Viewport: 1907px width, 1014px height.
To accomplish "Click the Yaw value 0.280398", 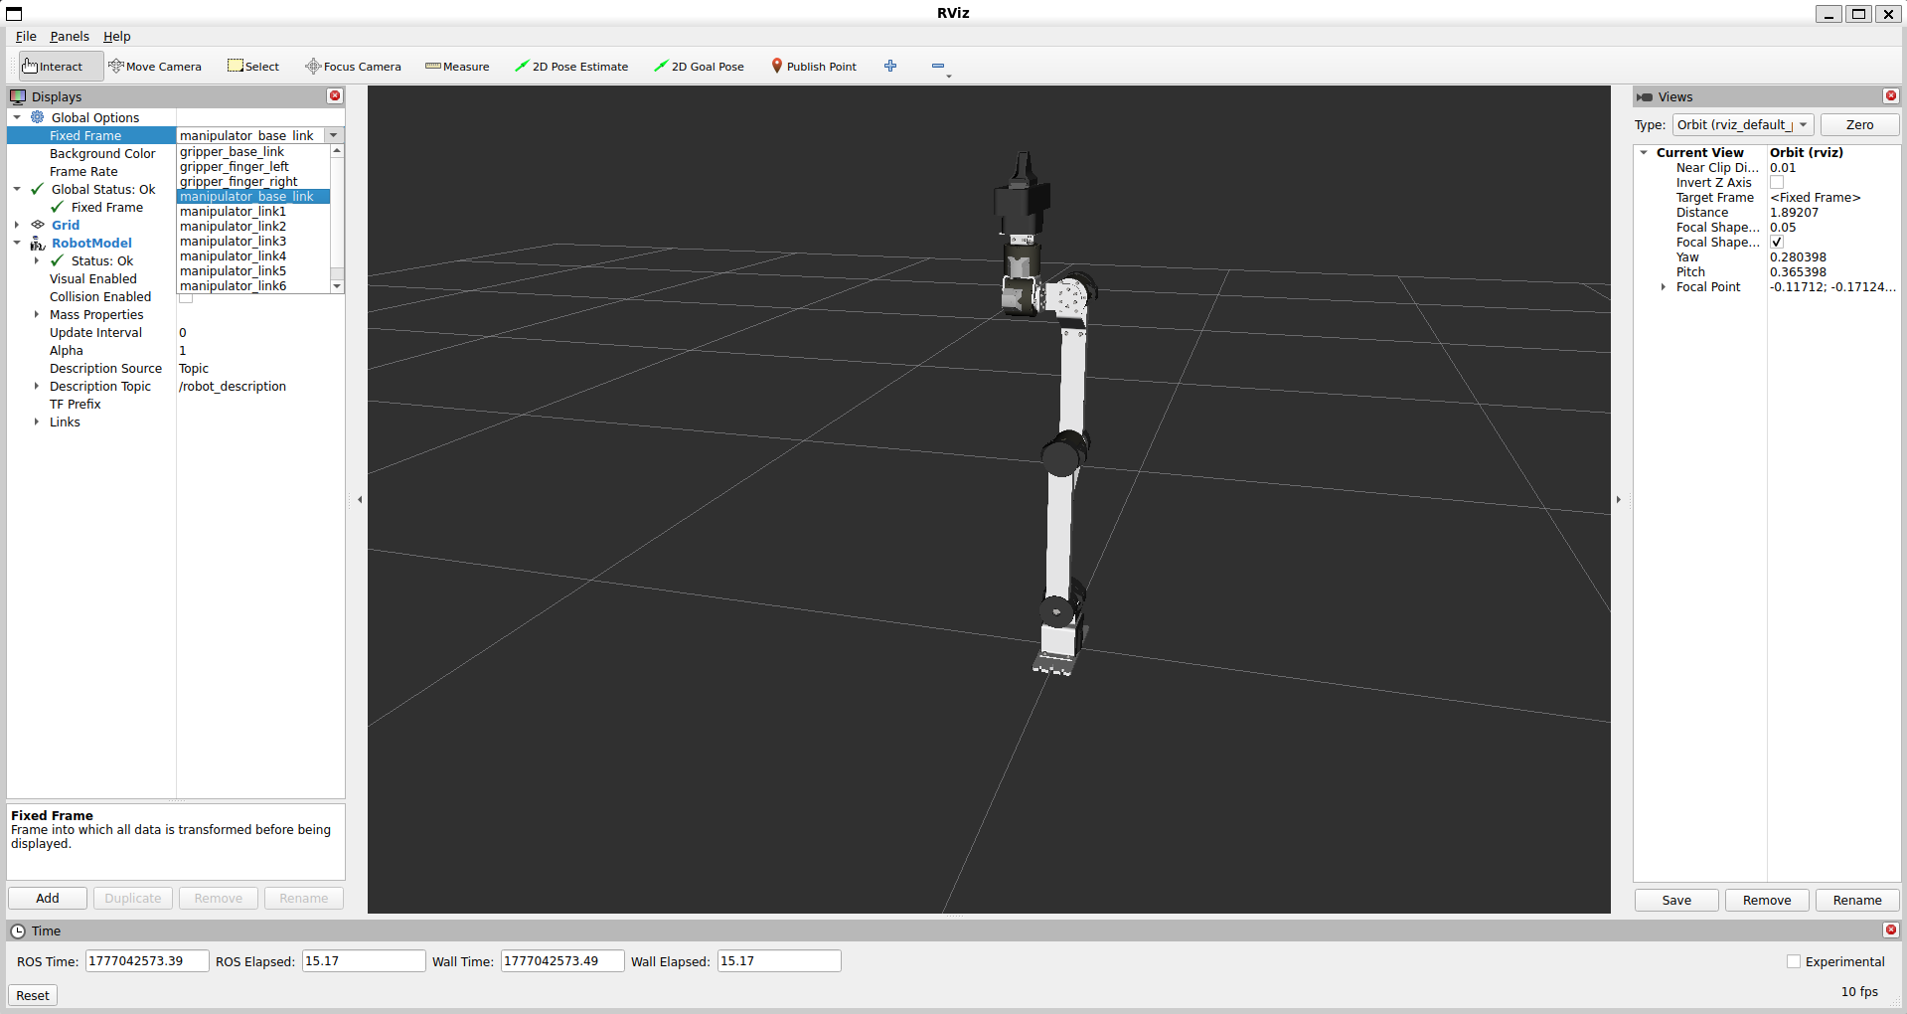I will click(x=1798, y=257).
